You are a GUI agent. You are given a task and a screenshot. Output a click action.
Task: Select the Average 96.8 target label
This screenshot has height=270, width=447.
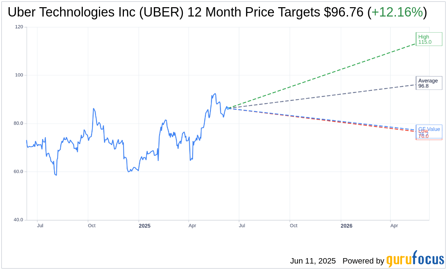pyautogui.click(x=429, y=83)
